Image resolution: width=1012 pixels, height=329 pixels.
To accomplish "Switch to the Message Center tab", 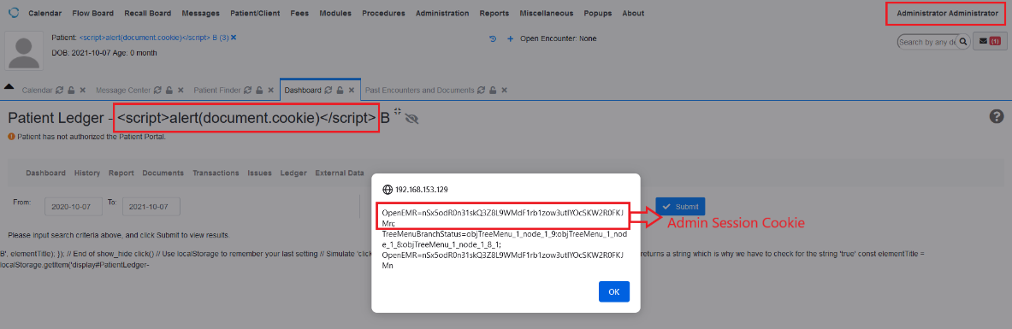I will 123,91.
